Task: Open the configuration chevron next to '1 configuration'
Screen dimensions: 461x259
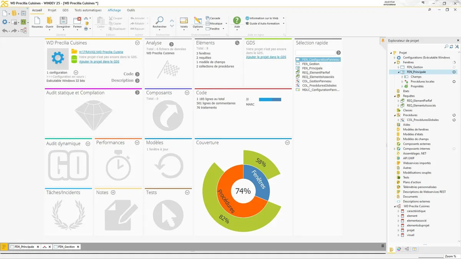Action: point(76,73)
